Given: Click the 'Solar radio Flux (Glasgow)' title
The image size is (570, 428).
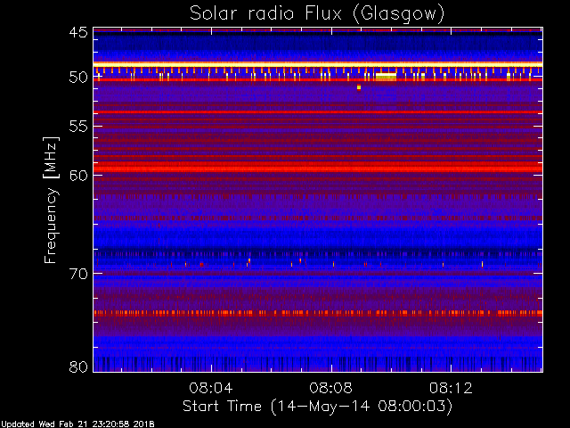Looking at the screenshot, I should coord(317,14).
